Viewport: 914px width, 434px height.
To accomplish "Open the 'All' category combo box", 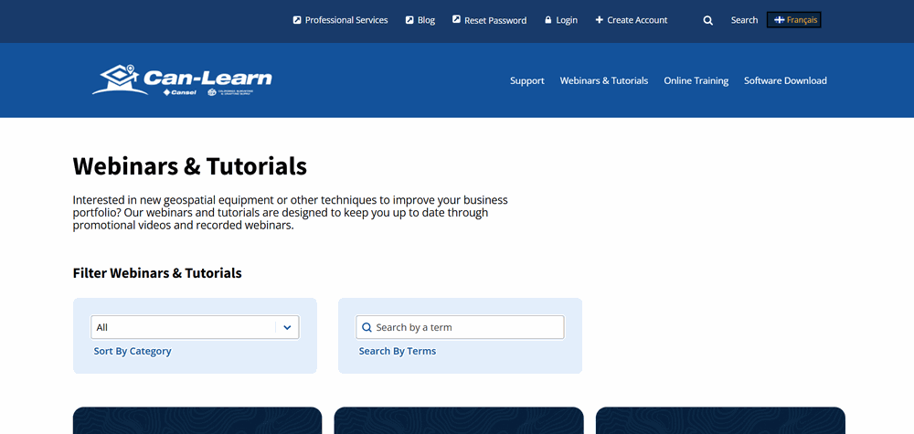I will (183, 327).
